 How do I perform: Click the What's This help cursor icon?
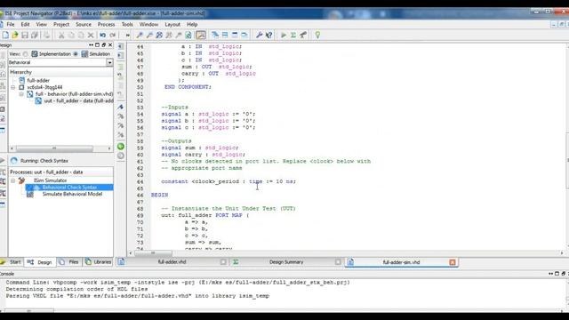pos(268,36)
